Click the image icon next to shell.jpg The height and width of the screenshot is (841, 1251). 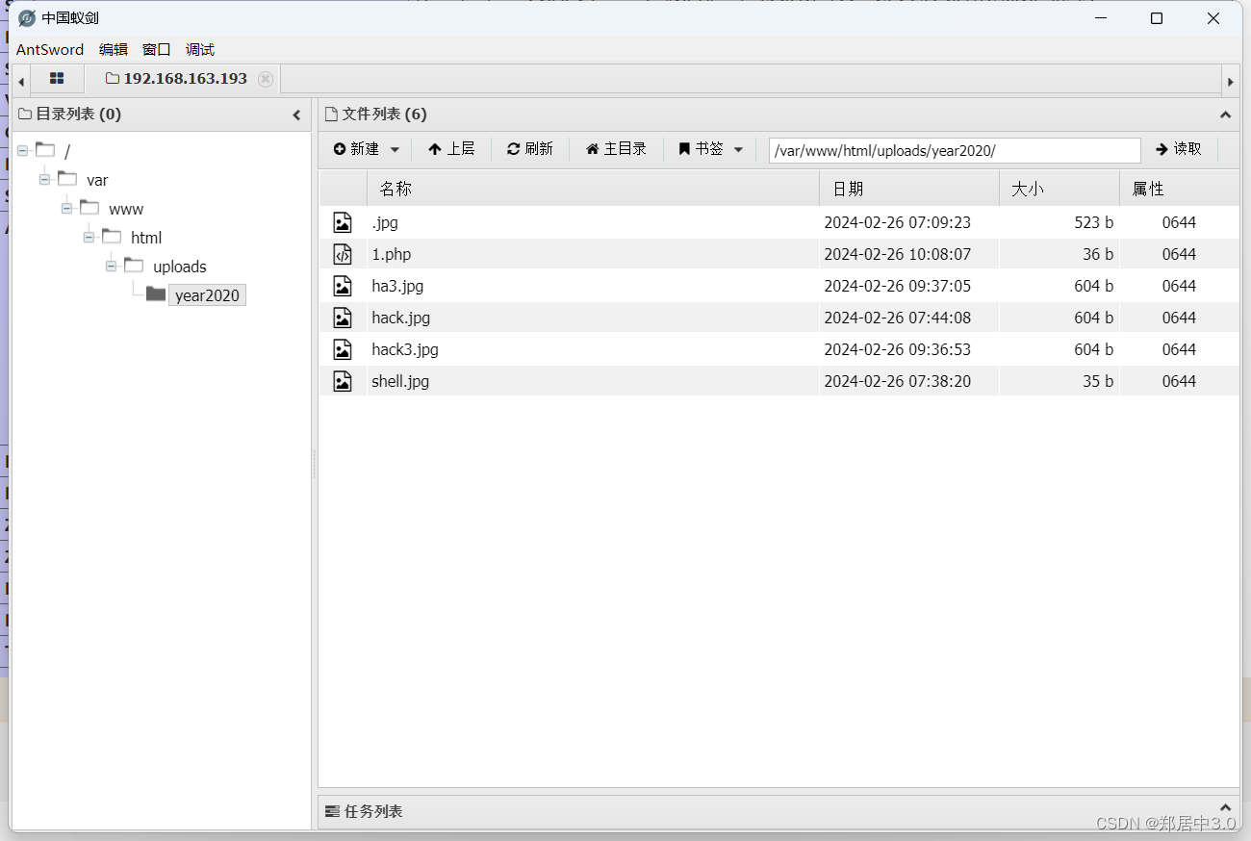[x=343, y=381]
